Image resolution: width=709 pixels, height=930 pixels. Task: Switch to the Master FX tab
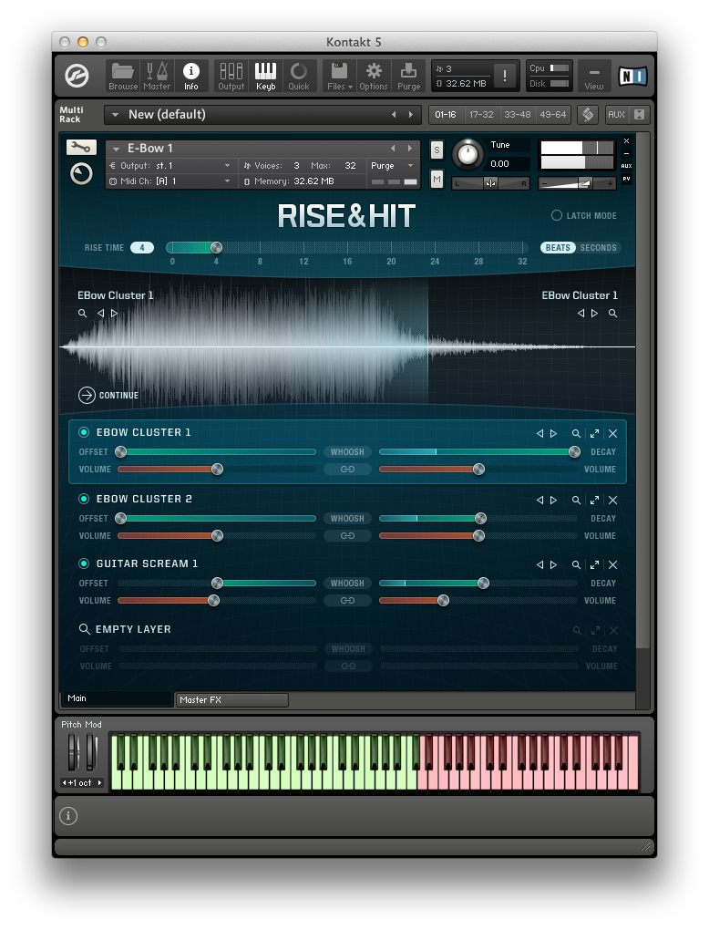tap(232, 700)
